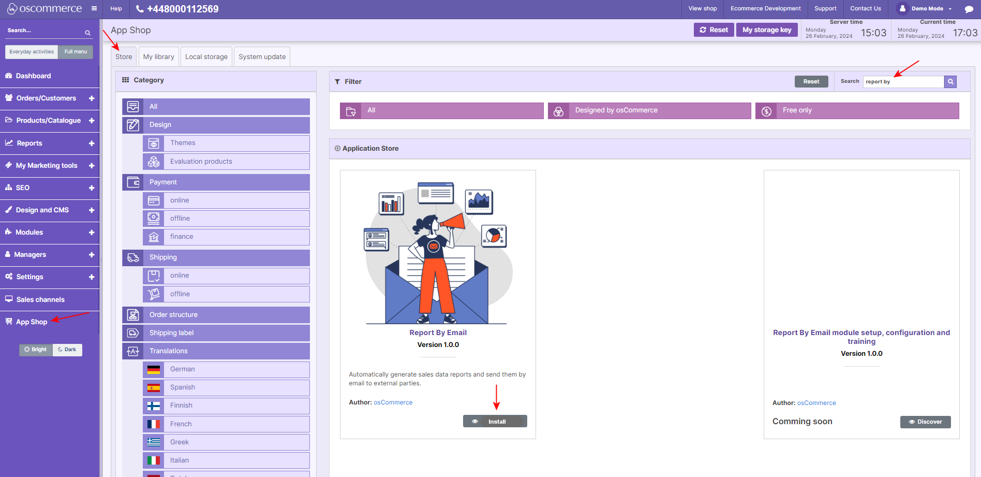Click the hamburger menu icon beside oscommerce logo
Viewport: 981px width, 477px height.
(94, 8)
